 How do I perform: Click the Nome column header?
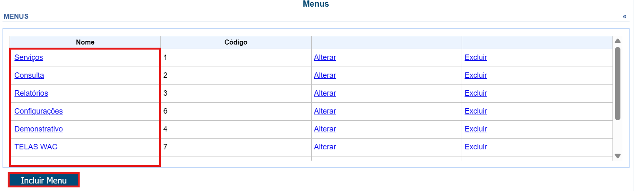(85, 42)
